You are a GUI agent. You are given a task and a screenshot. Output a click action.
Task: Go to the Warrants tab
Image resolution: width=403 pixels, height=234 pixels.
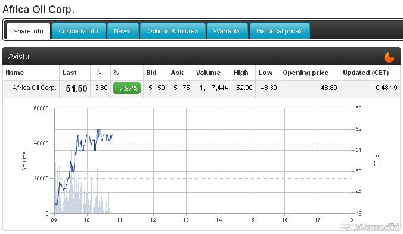(x=227, y=31)
